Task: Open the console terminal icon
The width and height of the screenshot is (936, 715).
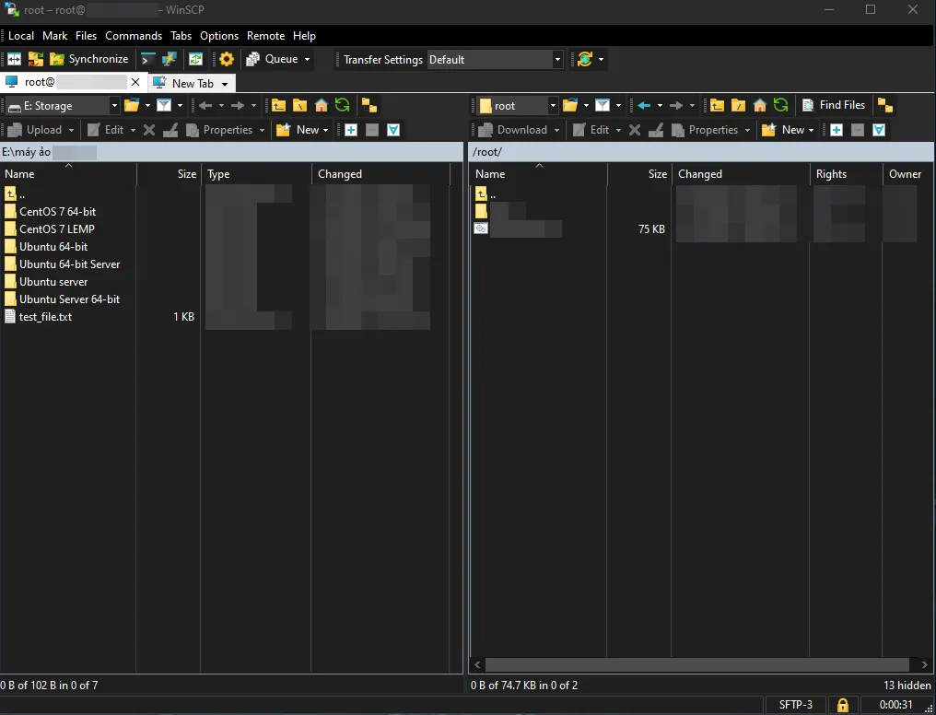Action: (x=147, y=59)
